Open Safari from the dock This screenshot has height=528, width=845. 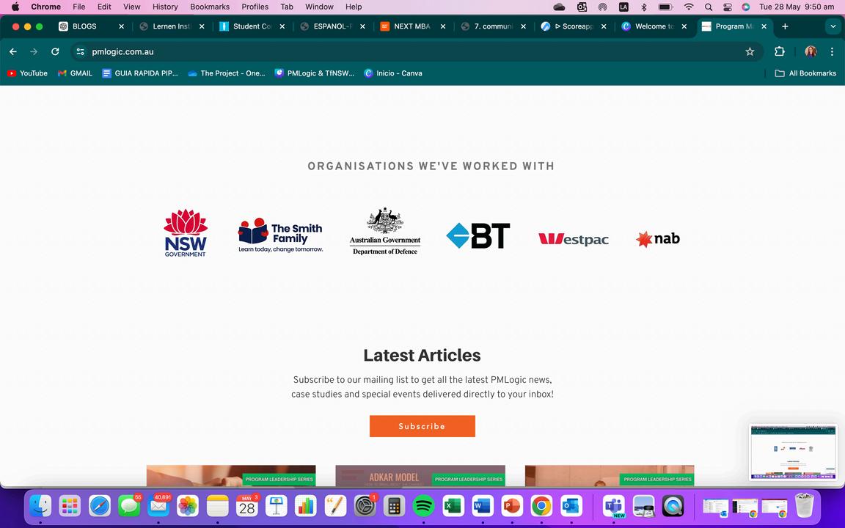(100, 506)
